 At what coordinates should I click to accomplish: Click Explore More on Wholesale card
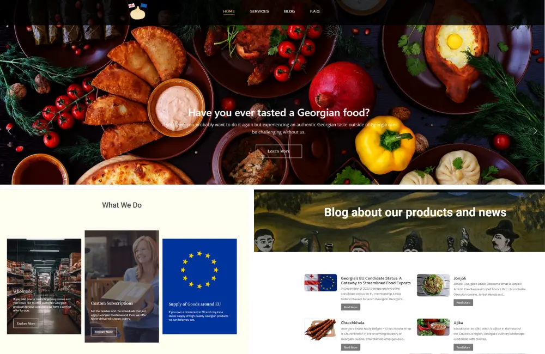pos(26,324)
